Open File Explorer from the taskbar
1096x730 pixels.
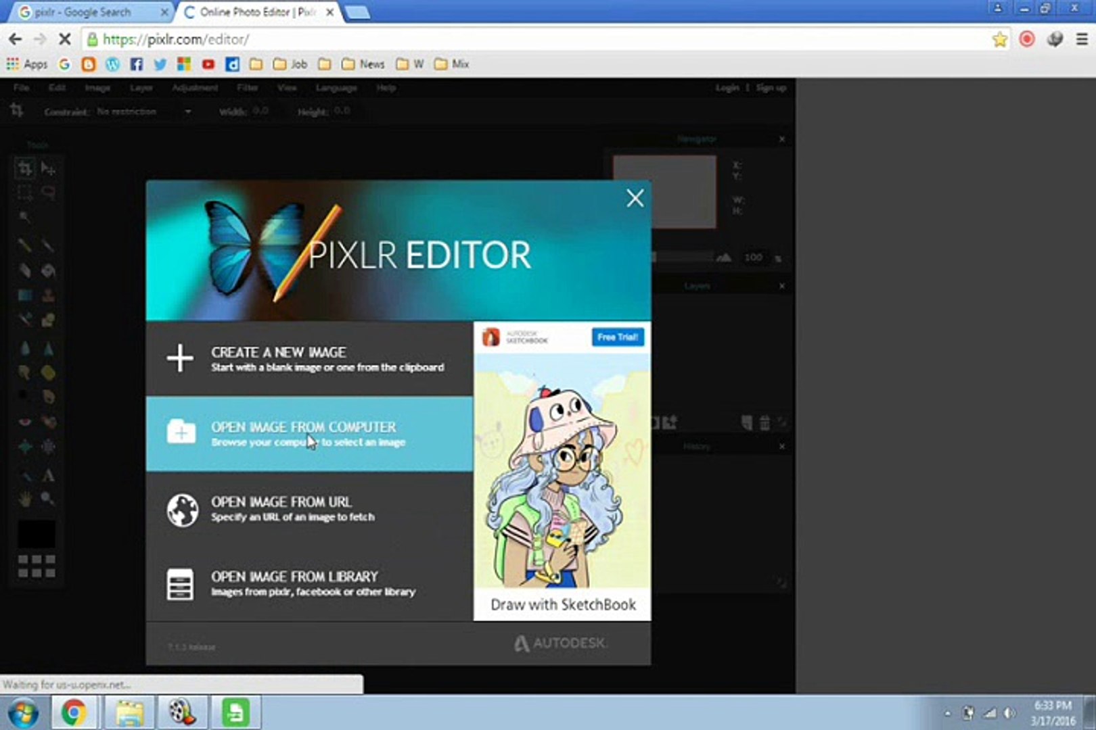129,712
